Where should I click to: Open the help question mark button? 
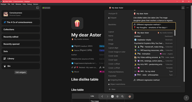[186, 98]
